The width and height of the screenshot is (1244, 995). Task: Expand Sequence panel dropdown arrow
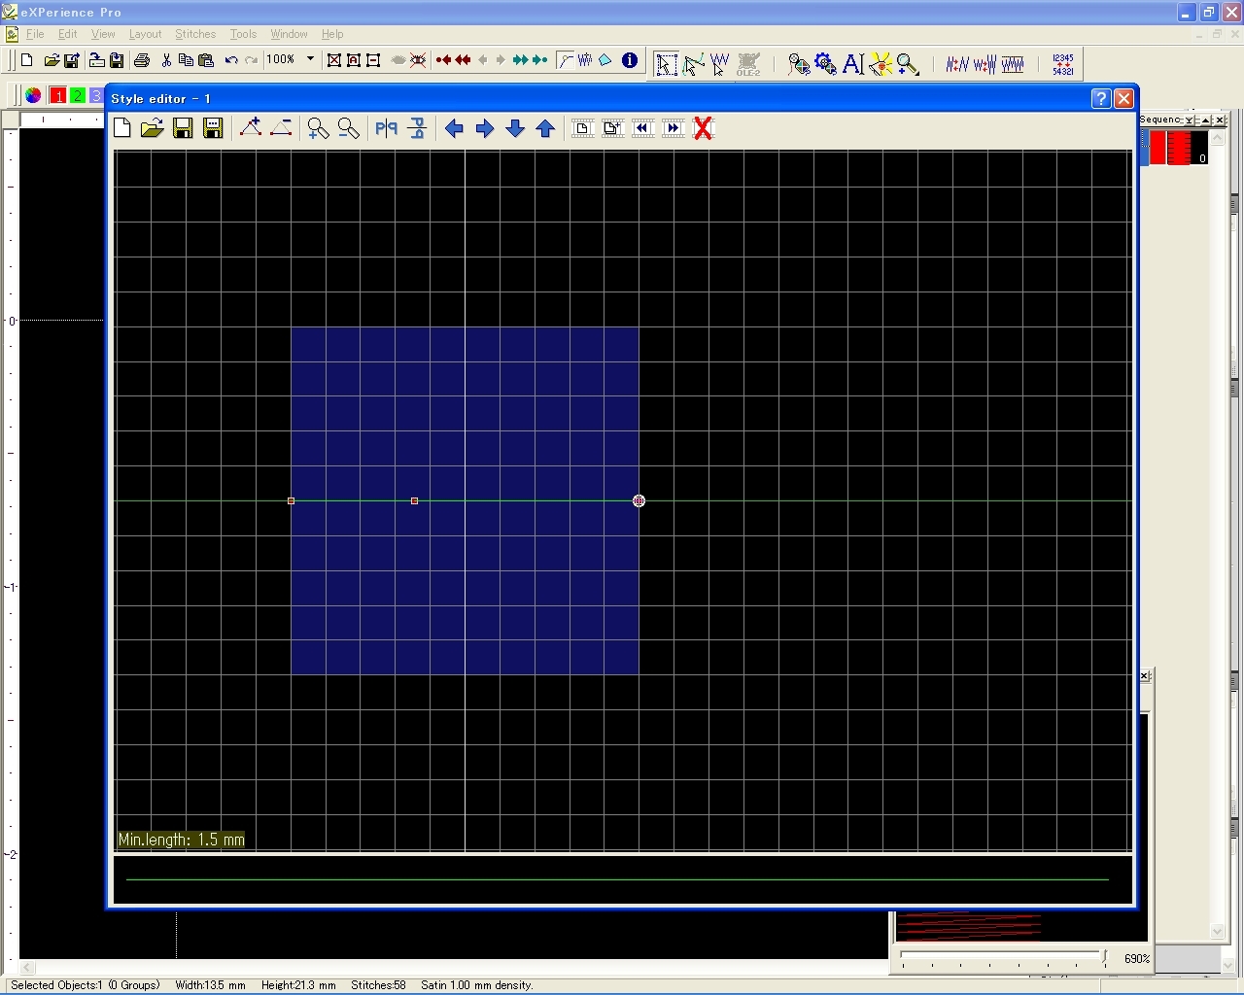1190,120
